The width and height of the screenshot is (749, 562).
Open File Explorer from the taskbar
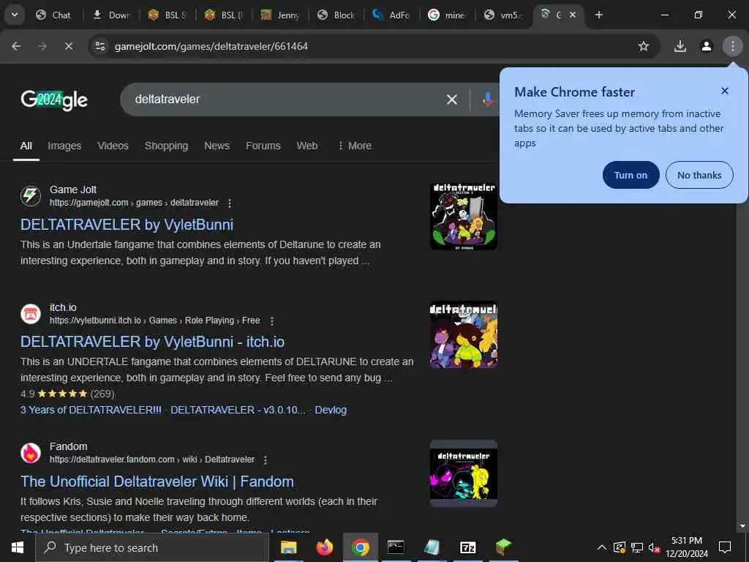coord(288,547)
